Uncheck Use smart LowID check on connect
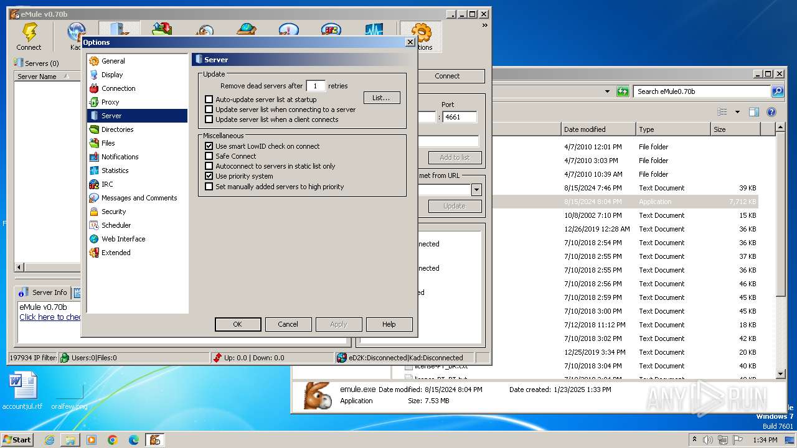The width and height of the screenshot is (797, 448). pos(209,146)
